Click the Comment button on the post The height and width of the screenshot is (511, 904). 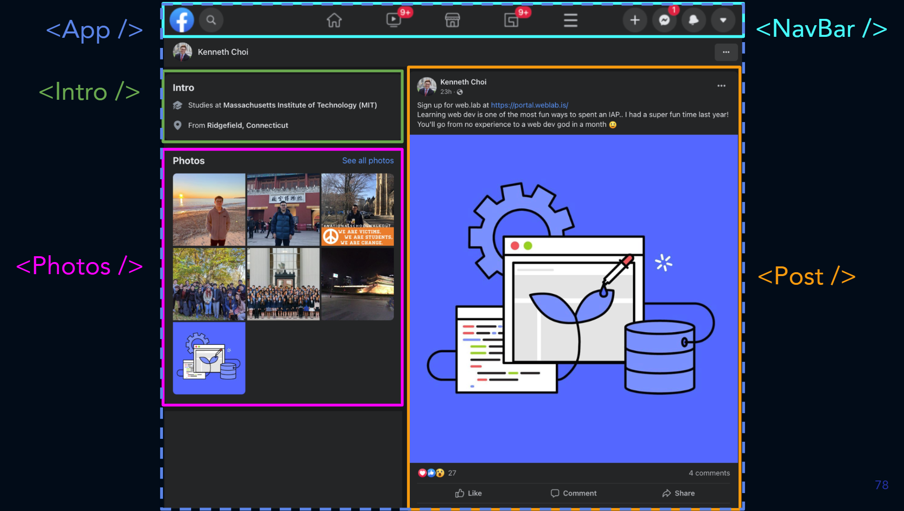(x=574, y=493)
